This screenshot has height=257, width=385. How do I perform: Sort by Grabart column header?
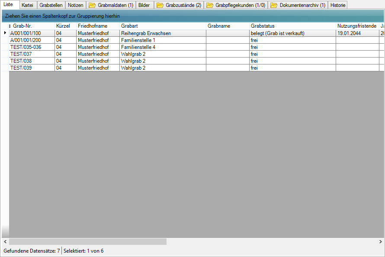[x=129, y=26]
